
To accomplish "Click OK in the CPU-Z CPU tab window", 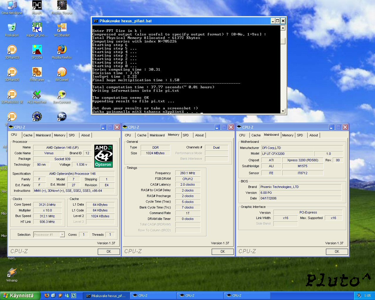I will tap(109, 252).
